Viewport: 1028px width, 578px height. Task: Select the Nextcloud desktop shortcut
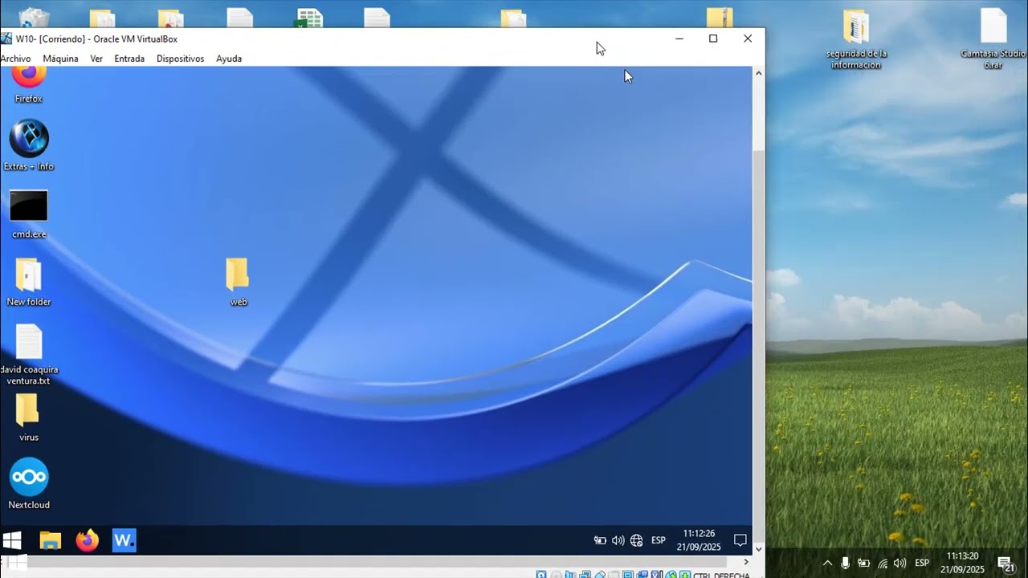pyautogui.click(x=29, y=484)
